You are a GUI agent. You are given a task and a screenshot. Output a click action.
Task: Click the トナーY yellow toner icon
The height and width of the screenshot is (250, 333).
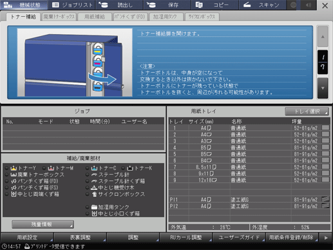click(x=14, y=168)
